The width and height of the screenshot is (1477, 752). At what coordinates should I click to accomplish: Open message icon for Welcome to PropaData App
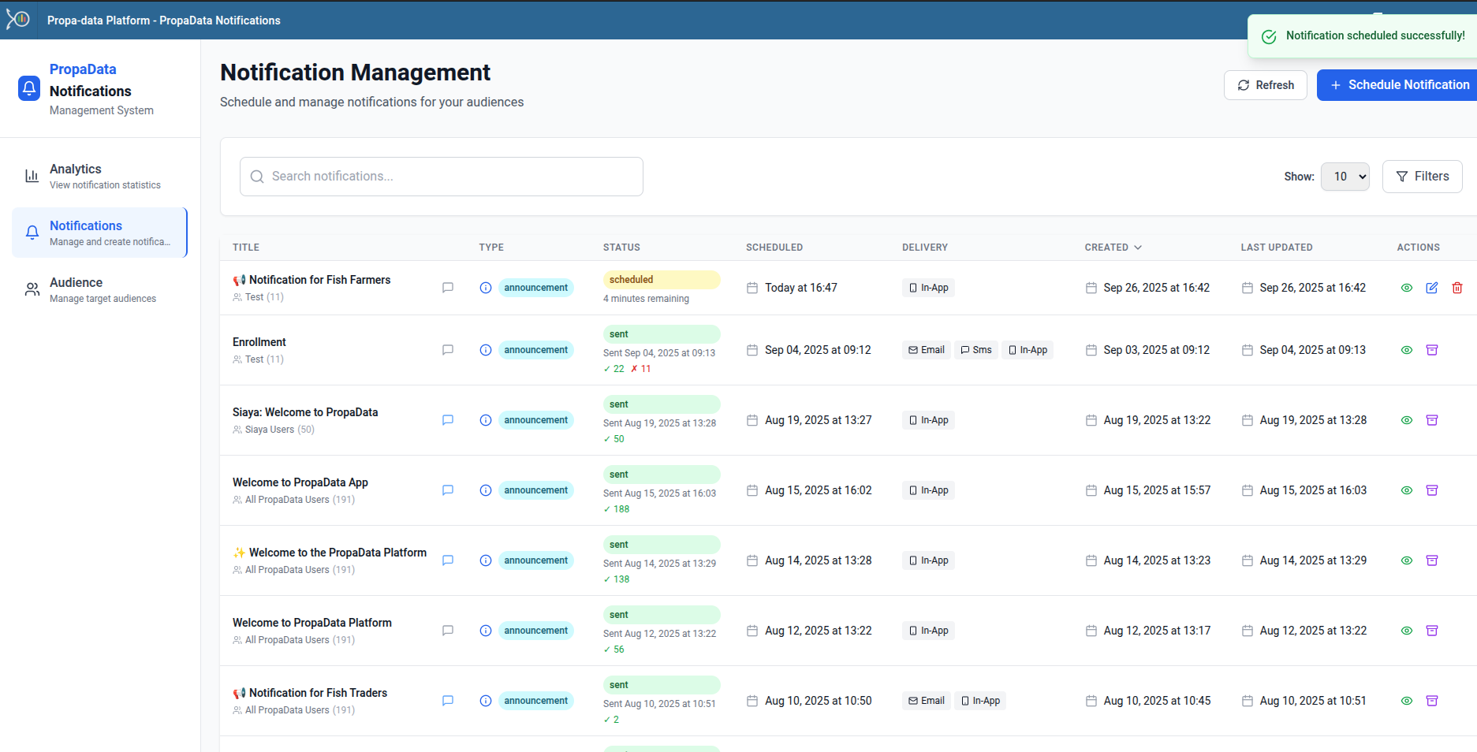click(447, 490)
